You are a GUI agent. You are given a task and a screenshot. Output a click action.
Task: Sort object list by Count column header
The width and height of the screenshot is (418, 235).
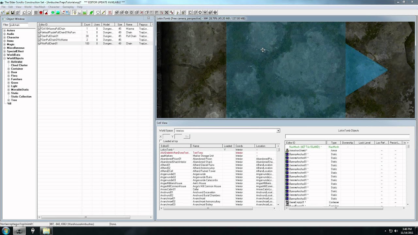click(87, 24)
